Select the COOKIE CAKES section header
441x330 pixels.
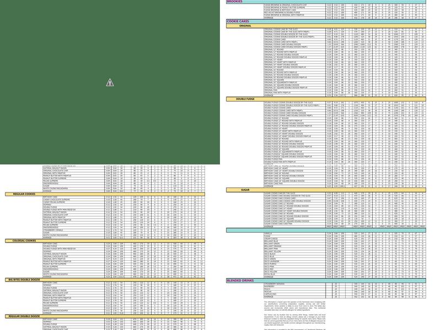[238, 21]
